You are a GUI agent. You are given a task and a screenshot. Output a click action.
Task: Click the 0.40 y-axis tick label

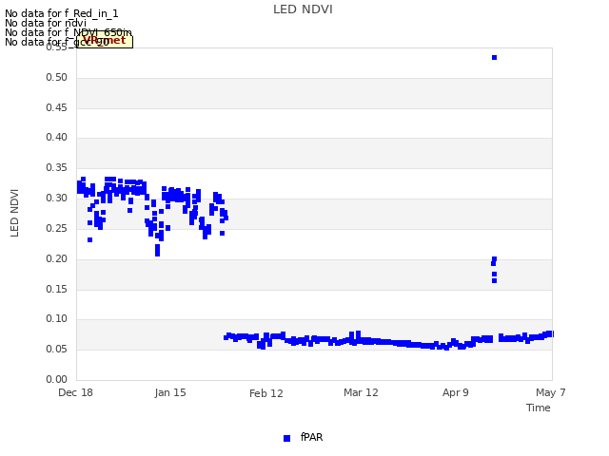56,137
